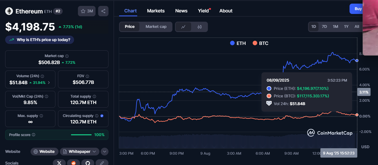Open Ethereum's Reddit social link

pyautogui.click(x=74, y=163)
